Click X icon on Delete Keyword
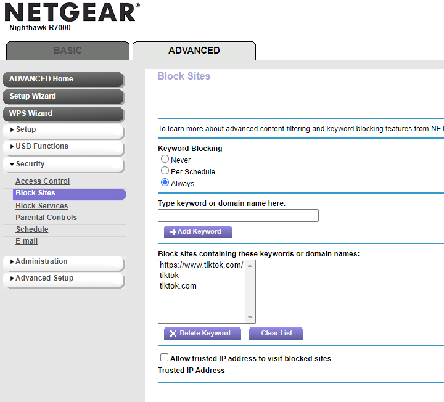Image resolution: width=444 pixels, height=402 pixels. [x=173, y=334]
